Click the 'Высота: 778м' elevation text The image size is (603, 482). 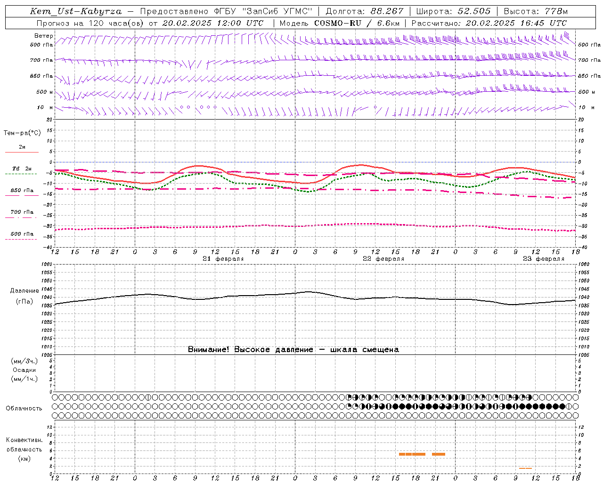(536, 11)
